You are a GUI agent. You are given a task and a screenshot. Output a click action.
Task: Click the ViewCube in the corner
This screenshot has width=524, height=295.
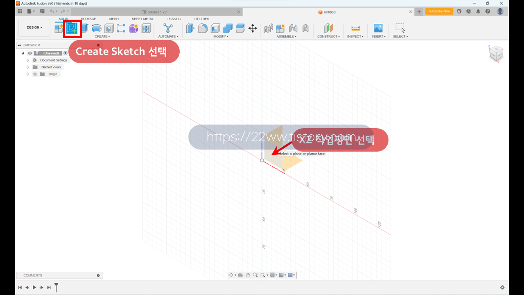pos(496,53)
